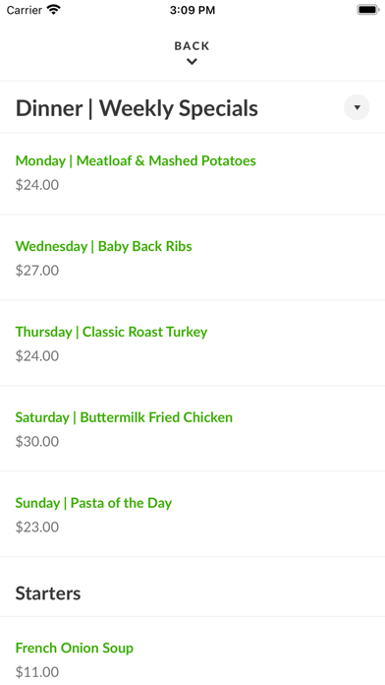The image size is (385, 685).
Task: Tap the 3:09 PM clock in status bar
Action: 192,10
